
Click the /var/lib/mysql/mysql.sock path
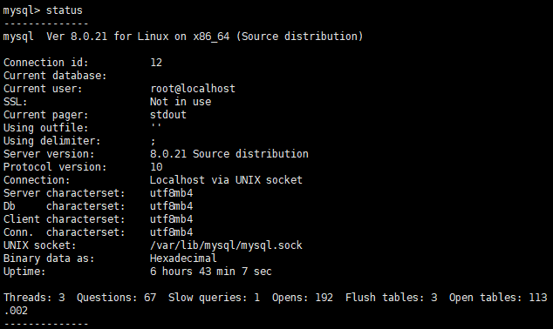(x=226, y=245)
